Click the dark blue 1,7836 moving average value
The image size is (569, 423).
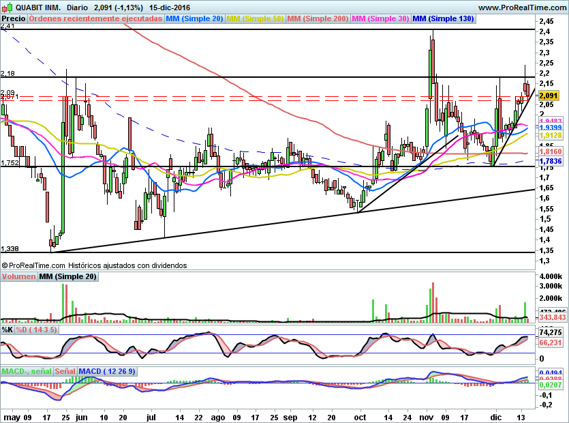click(x=551, y=160)
